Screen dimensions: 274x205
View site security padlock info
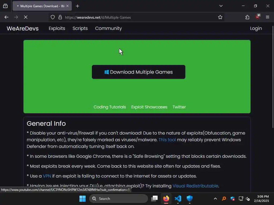pos(60,17)
